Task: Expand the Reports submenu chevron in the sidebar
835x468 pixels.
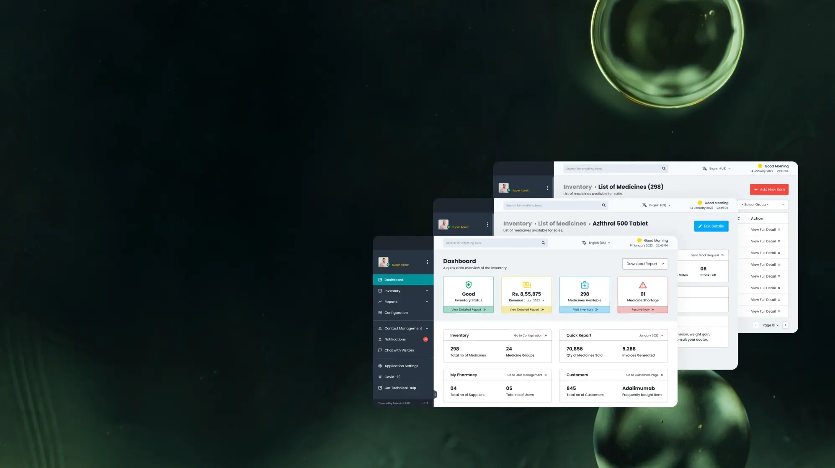Action: coord(427,301)
